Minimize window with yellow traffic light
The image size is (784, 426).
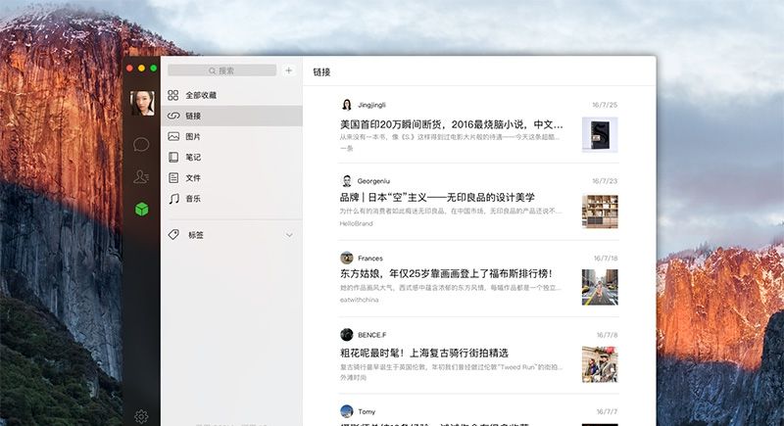[x=141, y=68]
